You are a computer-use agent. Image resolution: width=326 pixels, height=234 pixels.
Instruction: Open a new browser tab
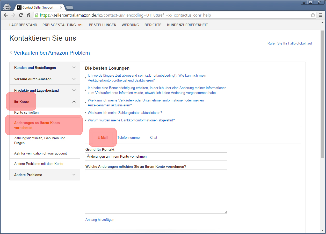(x=69, y=8)
